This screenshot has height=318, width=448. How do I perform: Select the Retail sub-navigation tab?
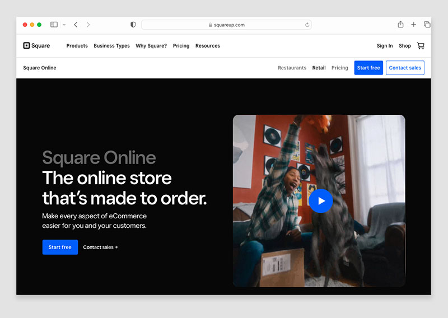(319, 68)
